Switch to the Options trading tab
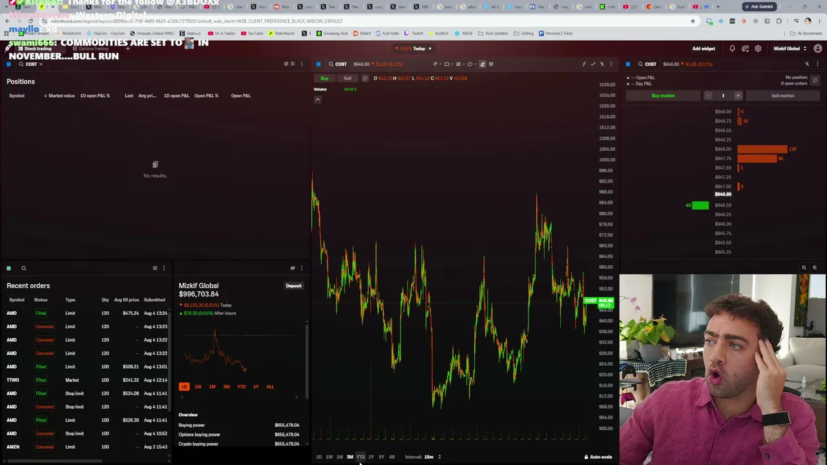 pyautogui.click(x=90, y=48)
